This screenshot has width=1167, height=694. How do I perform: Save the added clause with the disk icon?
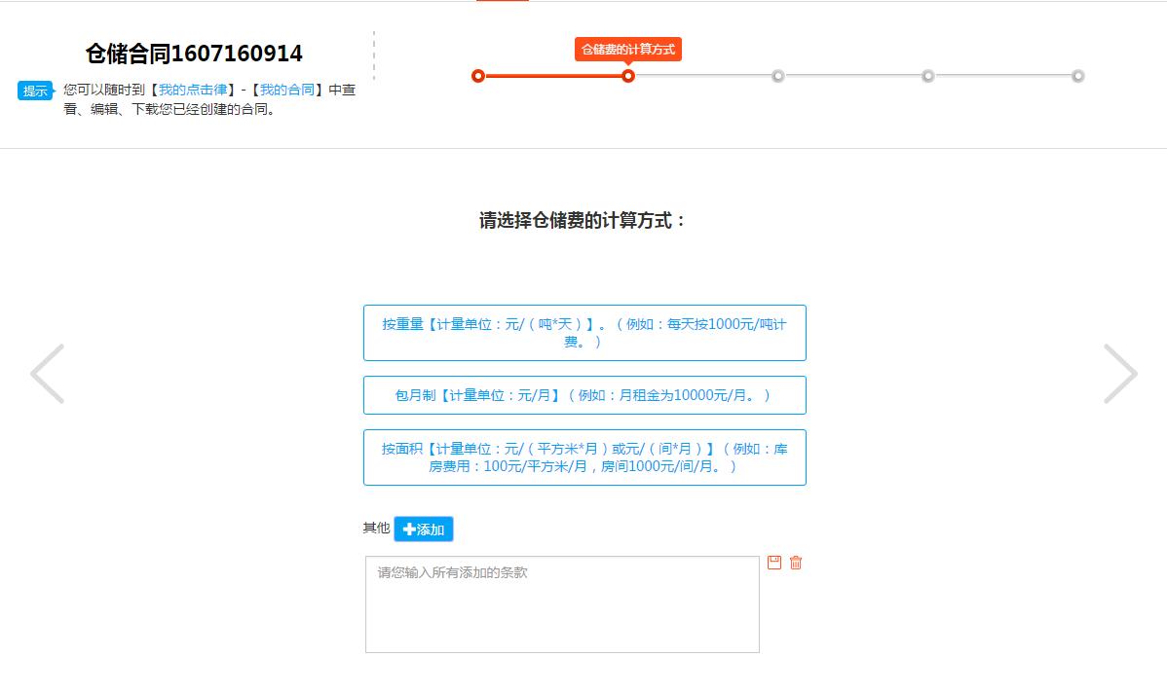pos(772,563)
